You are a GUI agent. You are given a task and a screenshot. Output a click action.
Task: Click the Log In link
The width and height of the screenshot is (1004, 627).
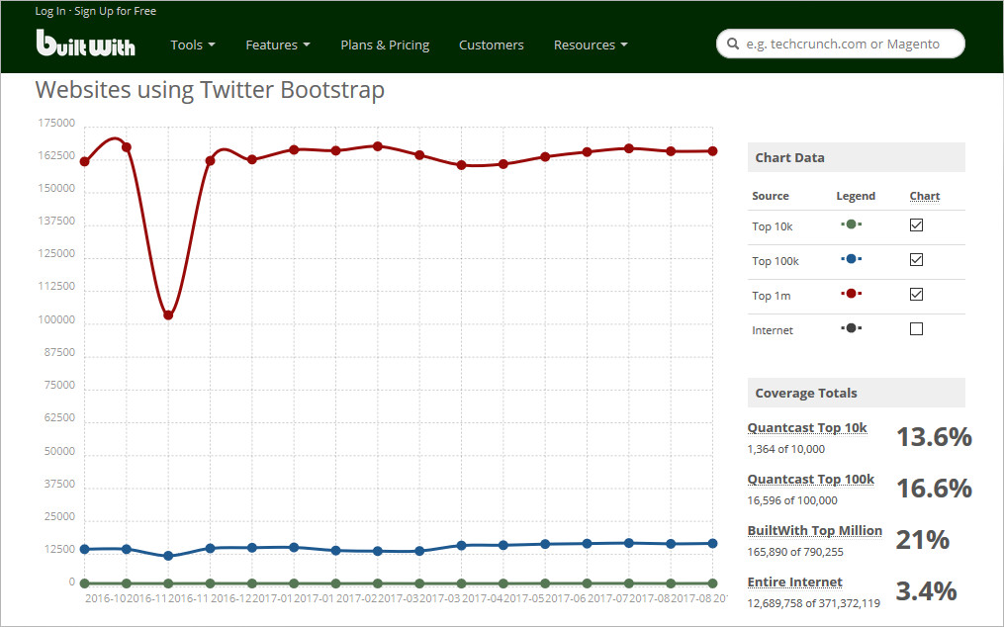click(x=49, y=11)
